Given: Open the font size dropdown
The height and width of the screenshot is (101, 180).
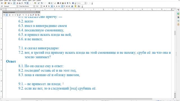Looking at the screenshot, I should pos(41,6).
